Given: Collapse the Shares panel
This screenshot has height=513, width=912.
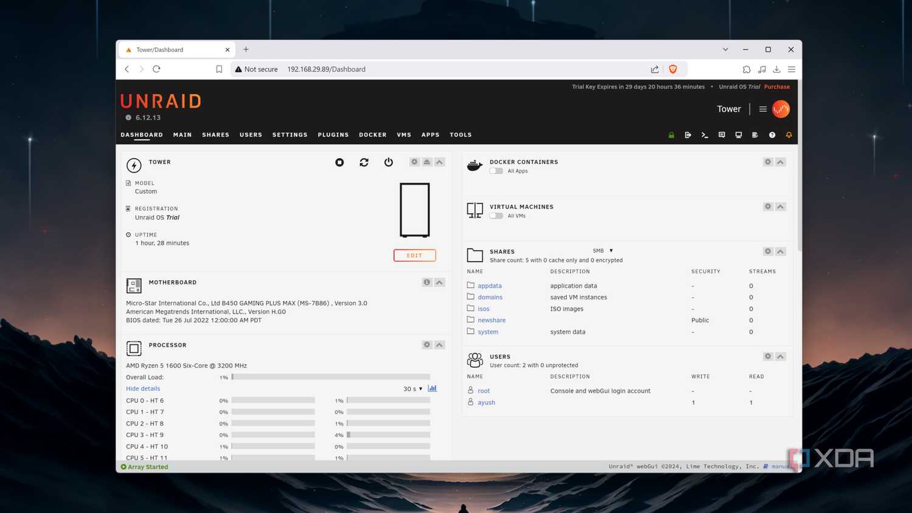Looking at the screenshot, I should pyautogui.click(x=781, y=251).
